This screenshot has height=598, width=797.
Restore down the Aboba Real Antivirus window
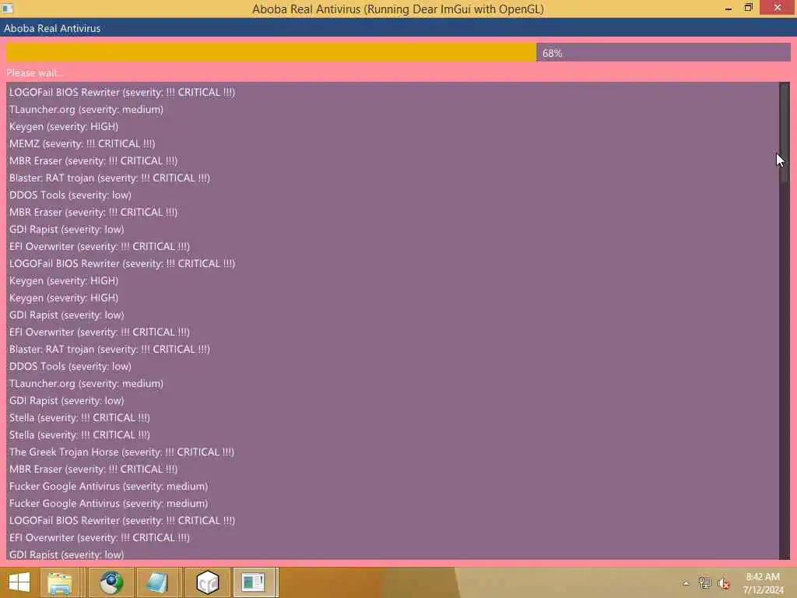748,8
